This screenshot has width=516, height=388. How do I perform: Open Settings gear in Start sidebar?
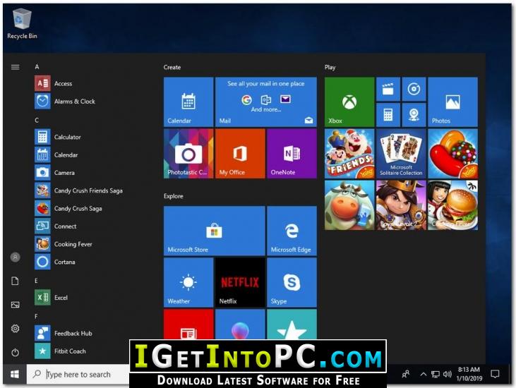[15, 329]
